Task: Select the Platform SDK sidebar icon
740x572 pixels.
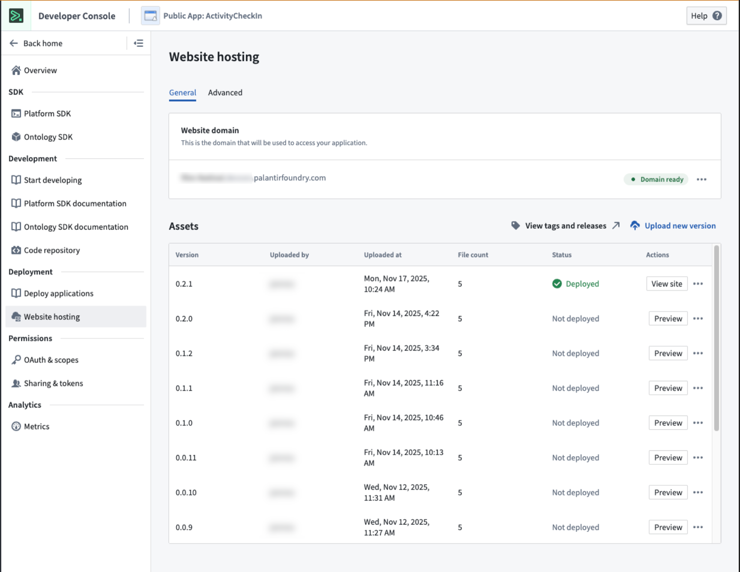Action: click(x=16, y=114)
